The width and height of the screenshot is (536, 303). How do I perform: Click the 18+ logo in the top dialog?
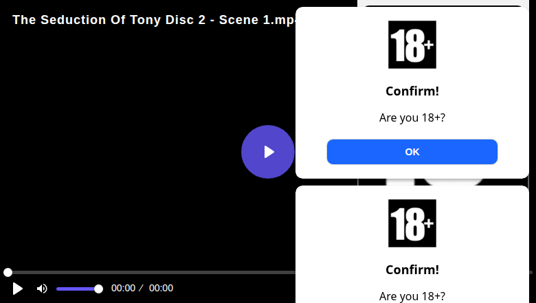412,45
